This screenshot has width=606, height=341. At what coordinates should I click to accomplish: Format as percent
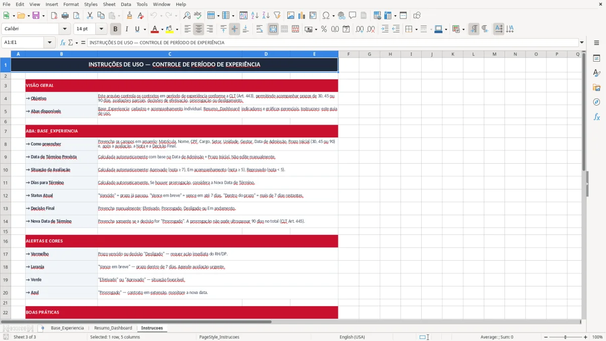pyautogui.click(x=324, y=29)
